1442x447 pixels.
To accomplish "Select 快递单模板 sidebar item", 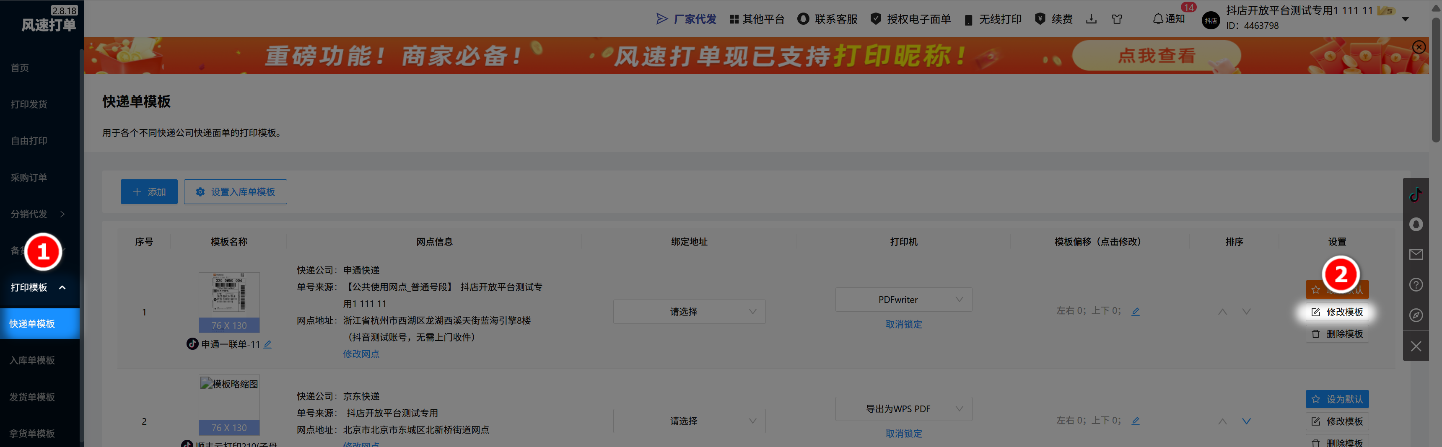I will 39,323.
